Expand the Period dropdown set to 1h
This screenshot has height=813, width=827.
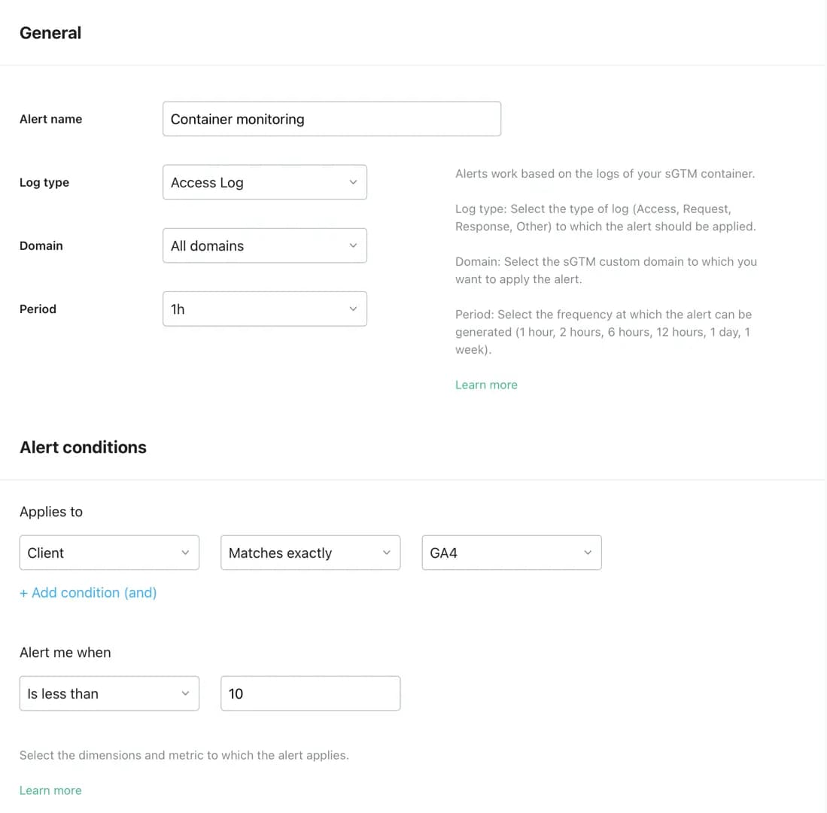(x=265, y=309)
